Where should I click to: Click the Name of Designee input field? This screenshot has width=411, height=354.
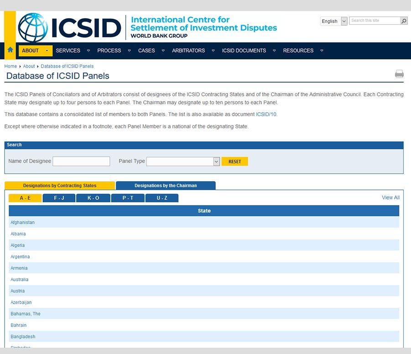(81, 161)
